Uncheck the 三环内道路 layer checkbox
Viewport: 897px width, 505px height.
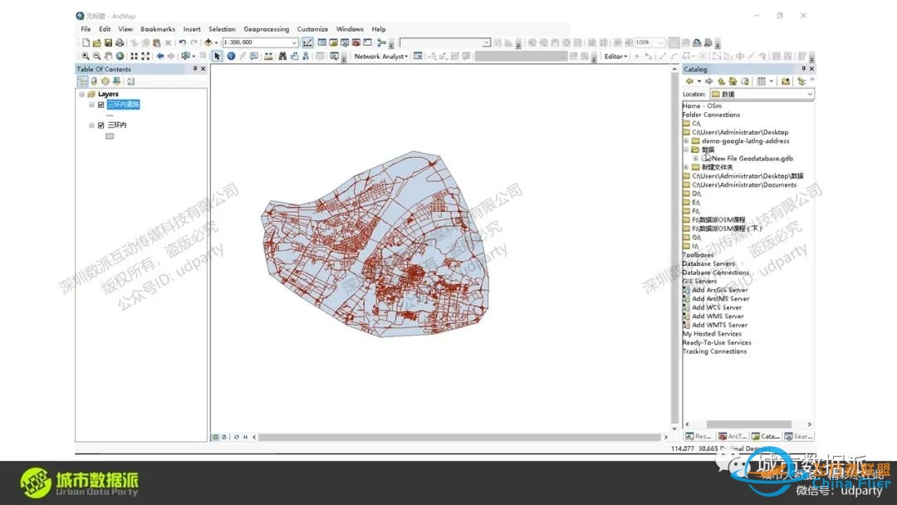point(101,105)
